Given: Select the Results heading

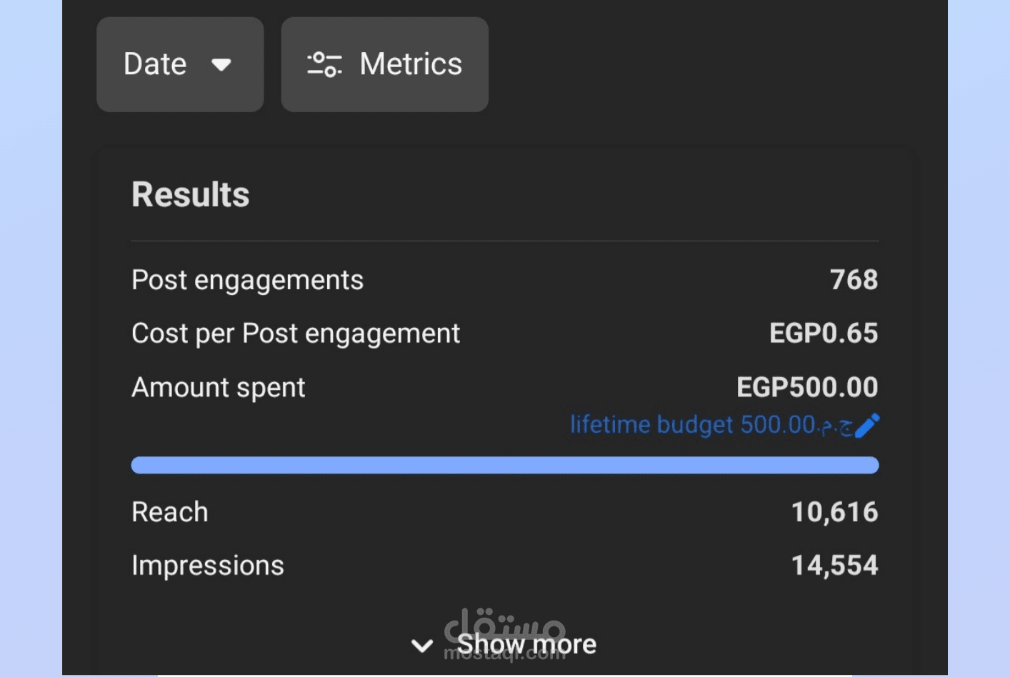Looking at the screenshot, I should tap(191, 194).
